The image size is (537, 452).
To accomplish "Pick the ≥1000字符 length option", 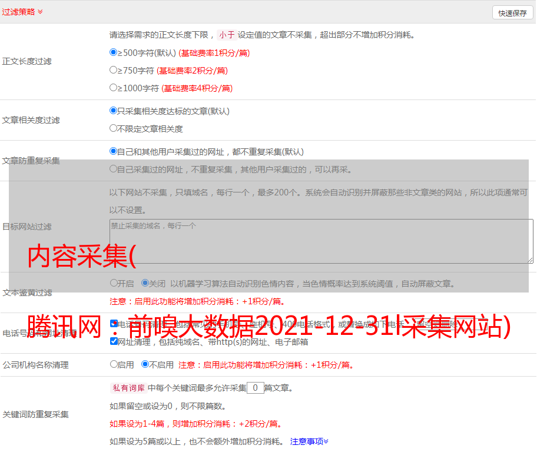I will pos(113,88).
